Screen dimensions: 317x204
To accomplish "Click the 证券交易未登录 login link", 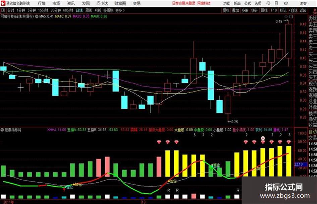I will click(x=183, y=3).
